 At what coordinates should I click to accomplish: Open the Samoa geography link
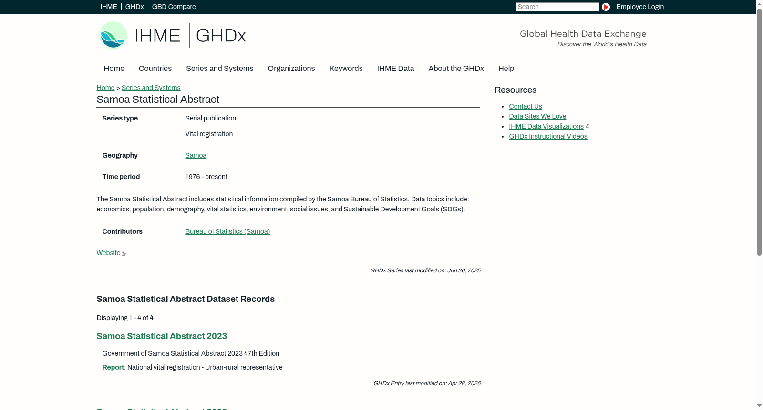coord(196,155)
